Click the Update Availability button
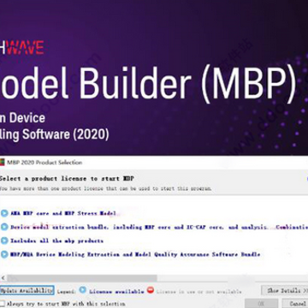 point(27,291)
